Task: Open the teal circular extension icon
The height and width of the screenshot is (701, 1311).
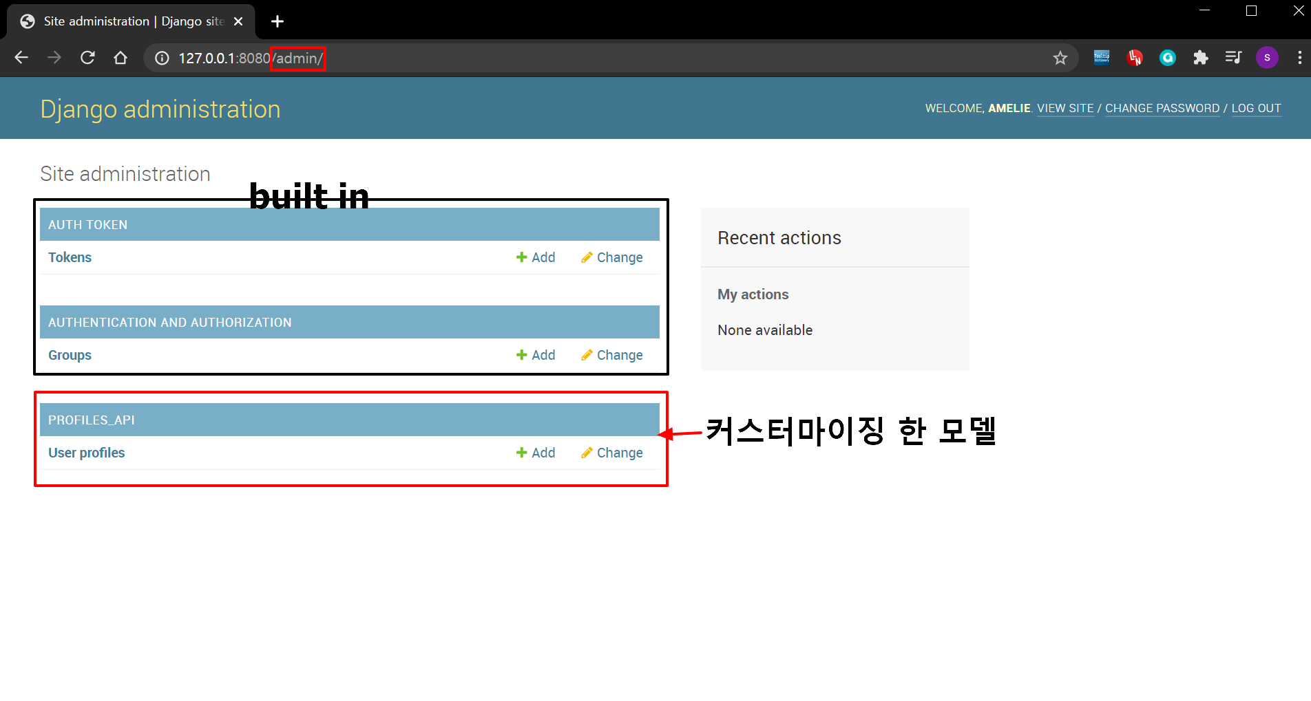Action: (x=1168, y=58)
